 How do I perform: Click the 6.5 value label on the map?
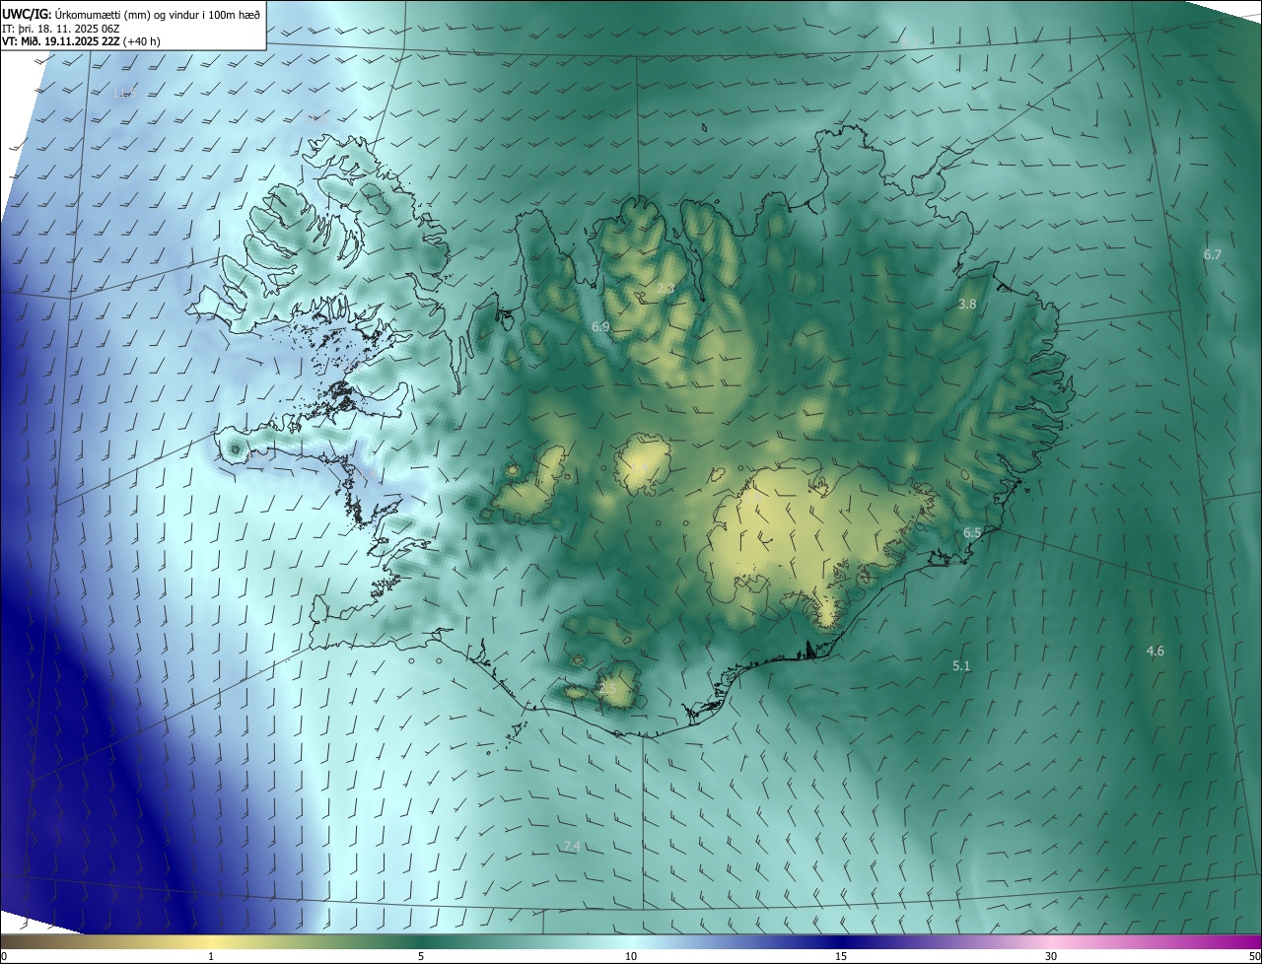pyautogui.click(x=972, y=532)
